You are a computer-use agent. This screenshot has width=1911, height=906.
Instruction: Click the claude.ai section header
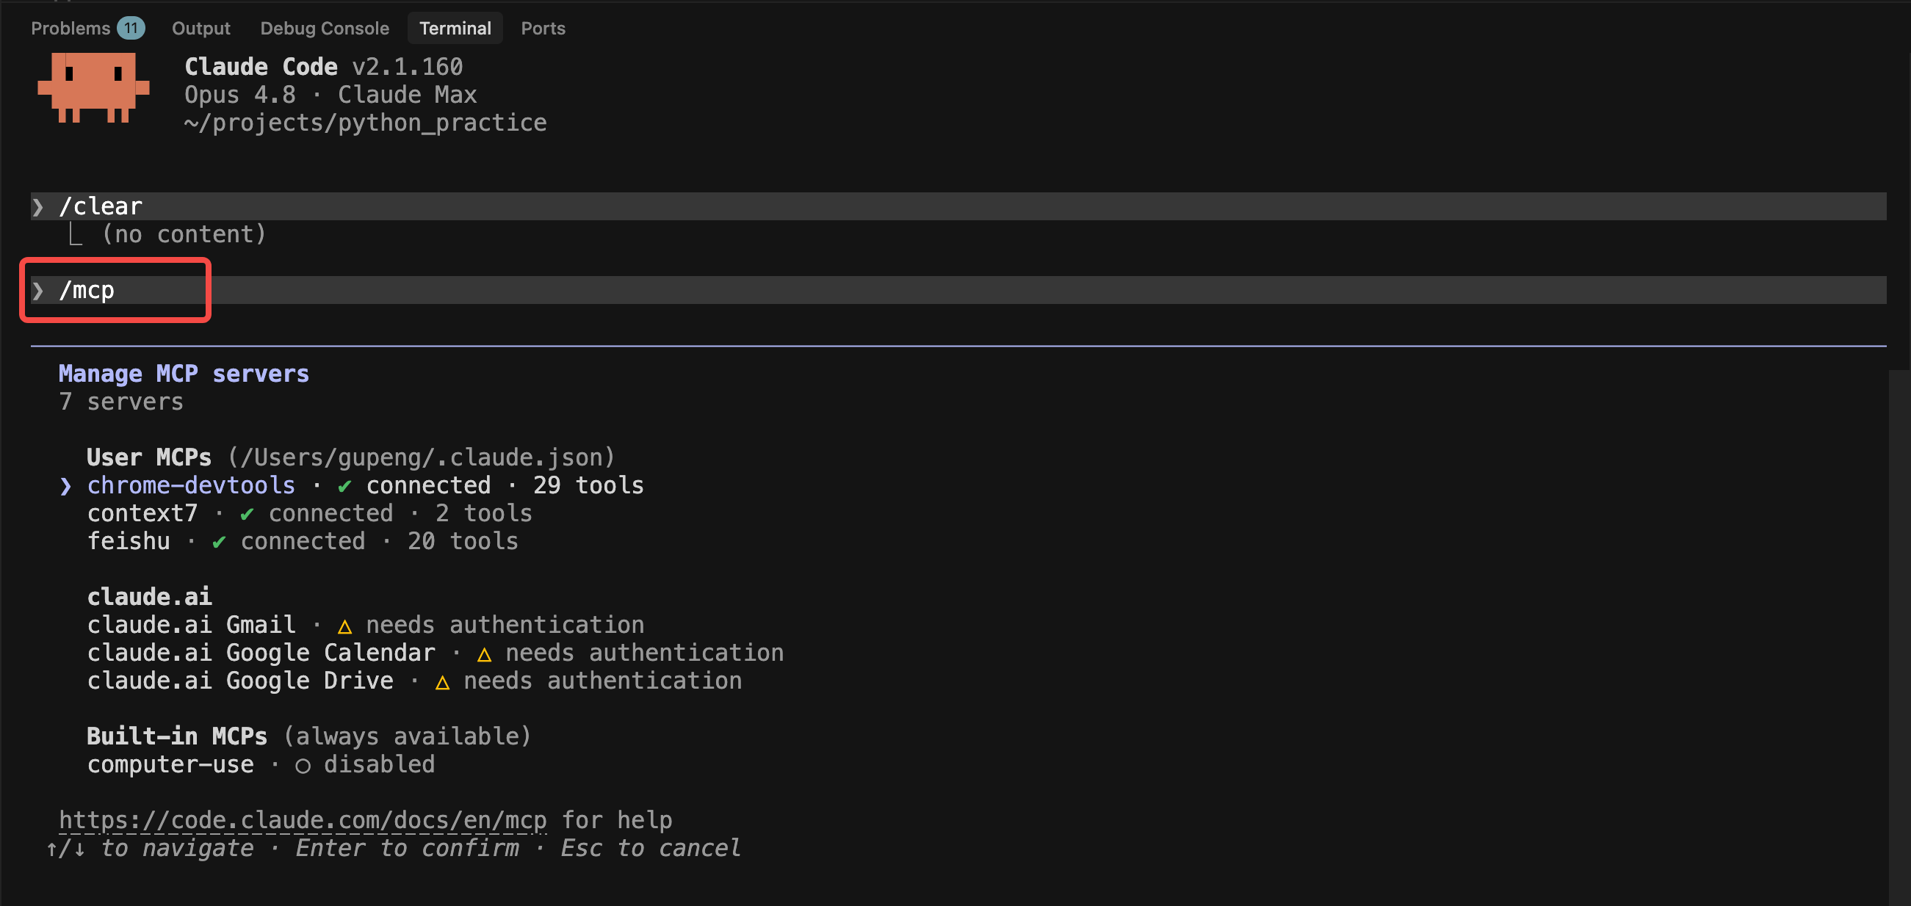pyautogui.click(x=149, y=597)
